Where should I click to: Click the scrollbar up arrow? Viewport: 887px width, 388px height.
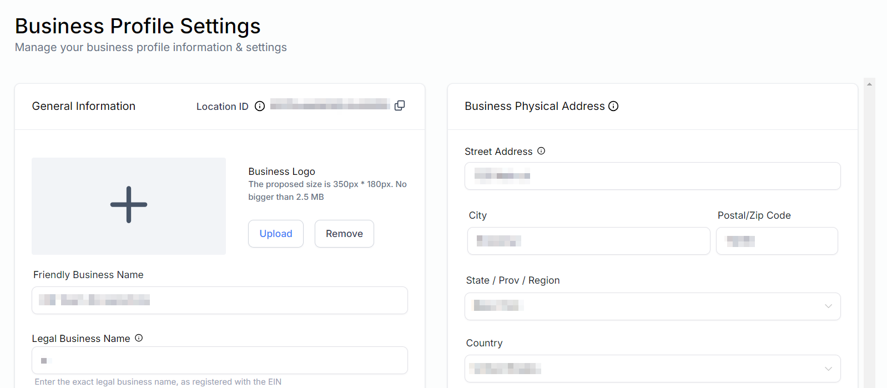(x=869, y=84)
